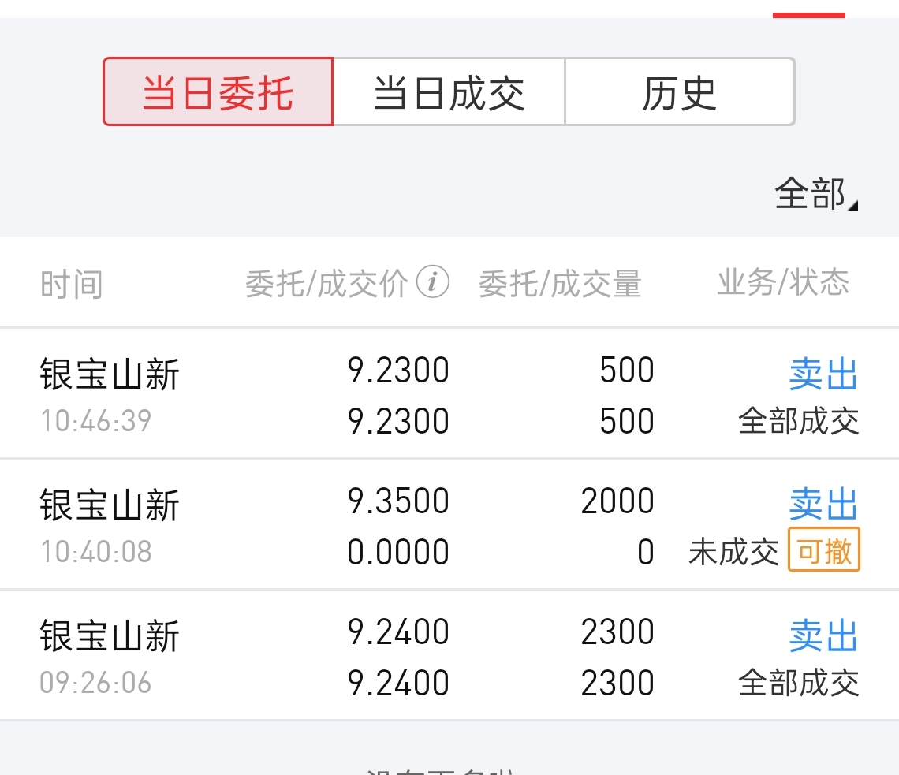Viewport: 899px width, 775px height.
Task: Tap the 可撤 cancel-order button
Action: [x=824, y=550]
